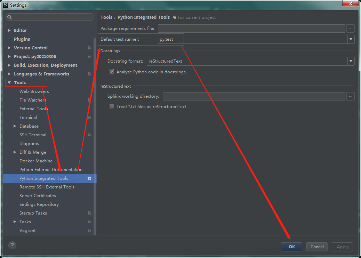Select Web Browsers in the settings tree

pos(34,91)
